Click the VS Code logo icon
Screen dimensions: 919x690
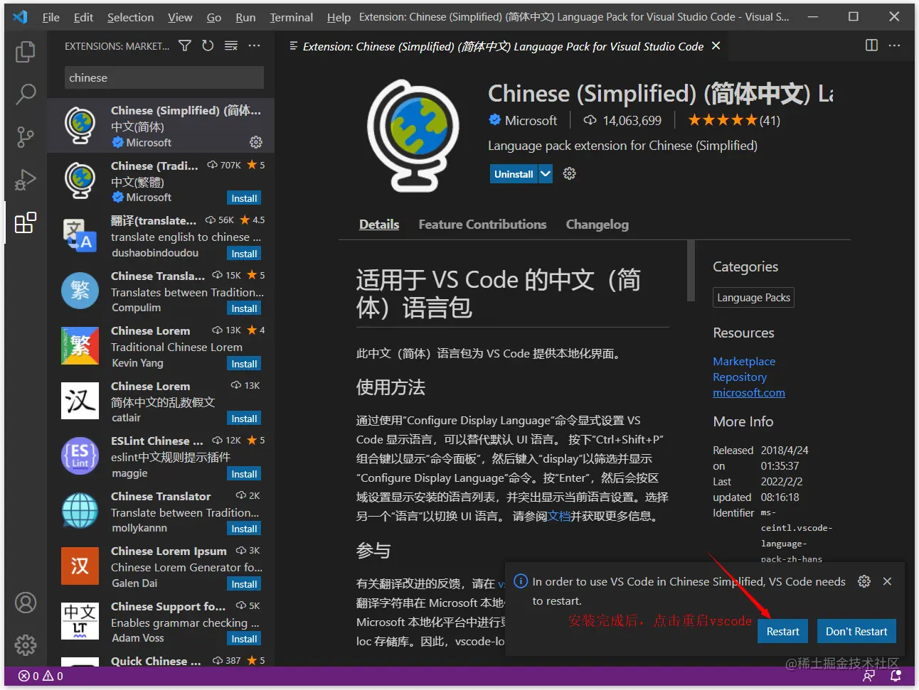pyautogui.click(x=20, y=17)
